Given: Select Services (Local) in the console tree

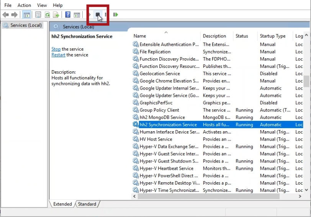Looking at the screenshot, I should (26, 25).
